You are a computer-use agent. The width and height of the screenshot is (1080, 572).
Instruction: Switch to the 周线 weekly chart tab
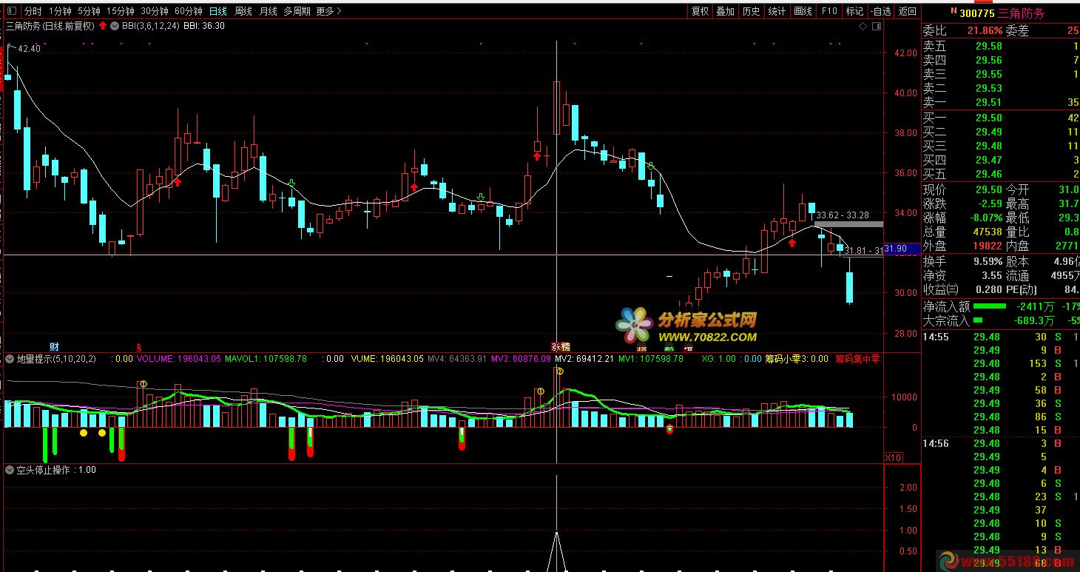(243, 11)
